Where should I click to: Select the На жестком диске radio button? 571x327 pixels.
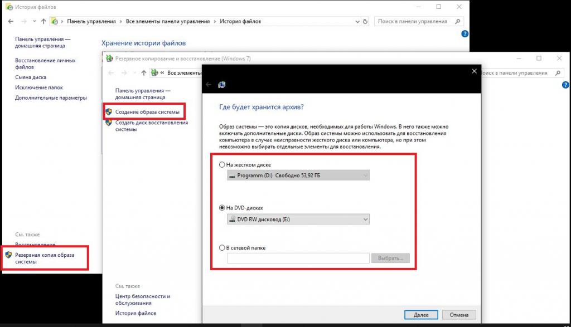coord(222,165)
